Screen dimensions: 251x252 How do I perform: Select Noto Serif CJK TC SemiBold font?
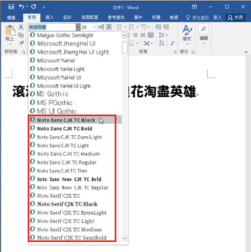[75, 238]
